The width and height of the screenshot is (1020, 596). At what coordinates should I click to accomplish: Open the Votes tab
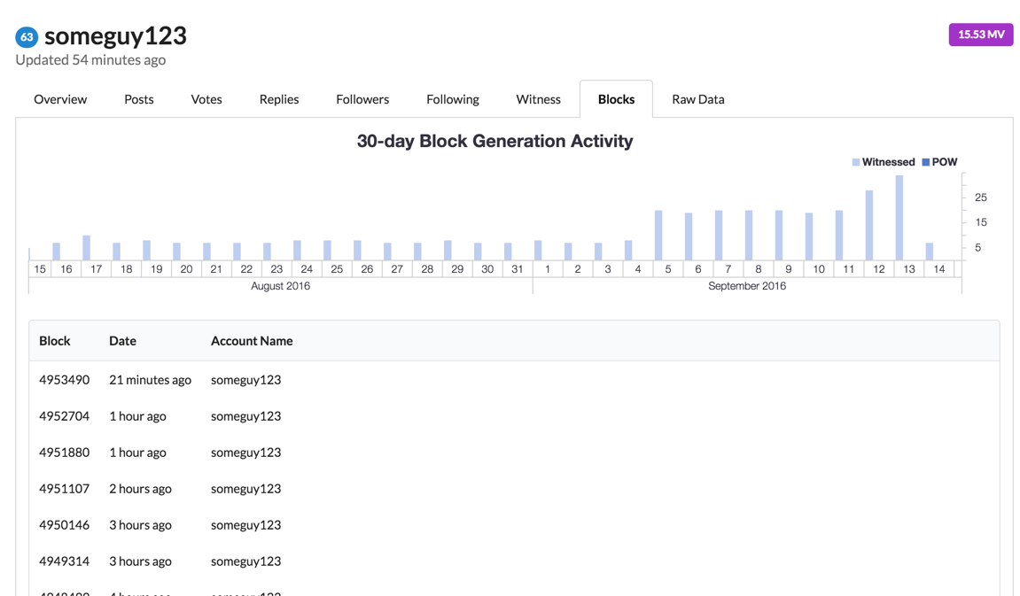[x=206, y=99]
